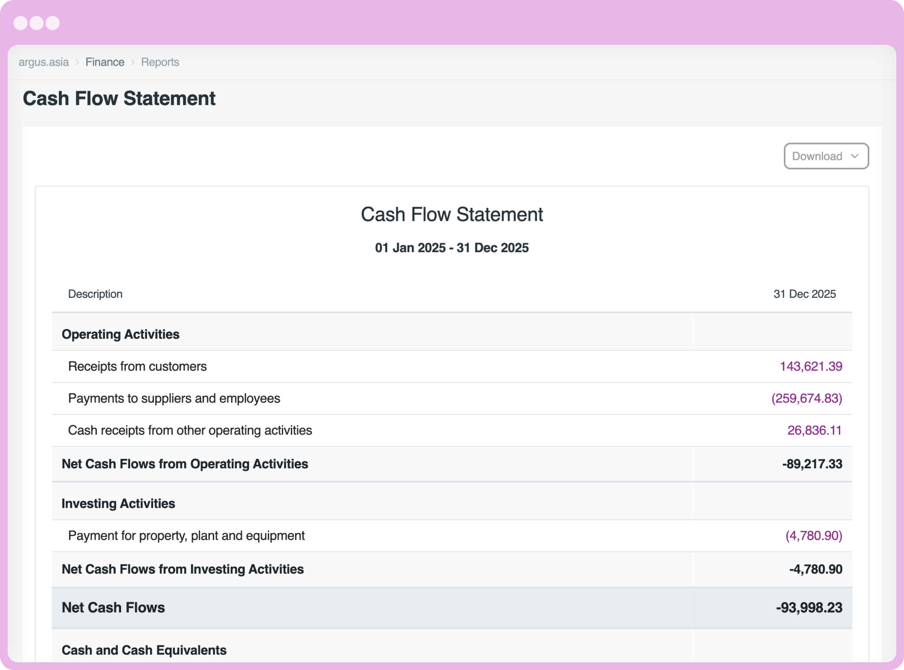The height and width of the screenshot is (670, 904).
Task: Click the 31 Dec 2025 column header
Action: (x=804, y=294)
